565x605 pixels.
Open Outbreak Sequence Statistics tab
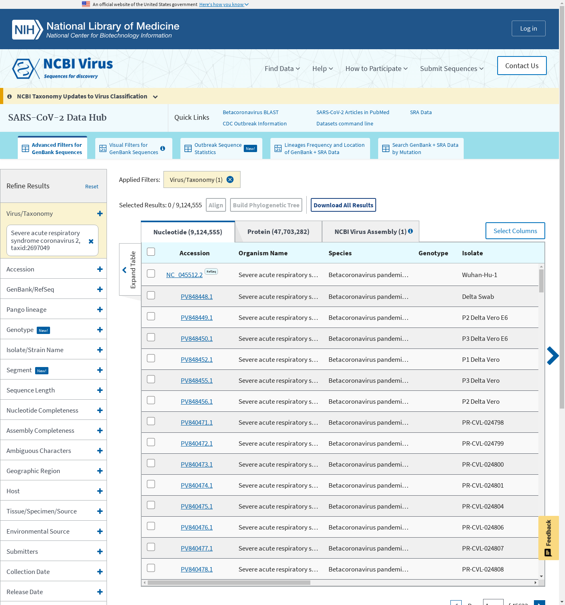(x=221, y=148)
